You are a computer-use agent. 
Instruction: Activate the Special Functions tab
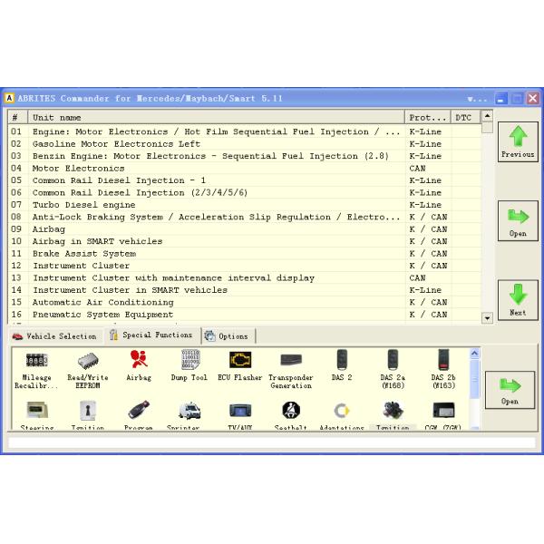click(151, 335)
